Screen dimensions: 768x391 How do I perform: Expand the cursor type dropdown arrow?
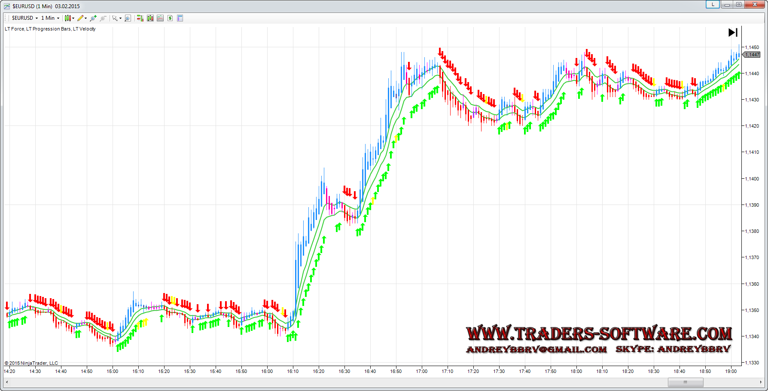click(x=120, y=18)
